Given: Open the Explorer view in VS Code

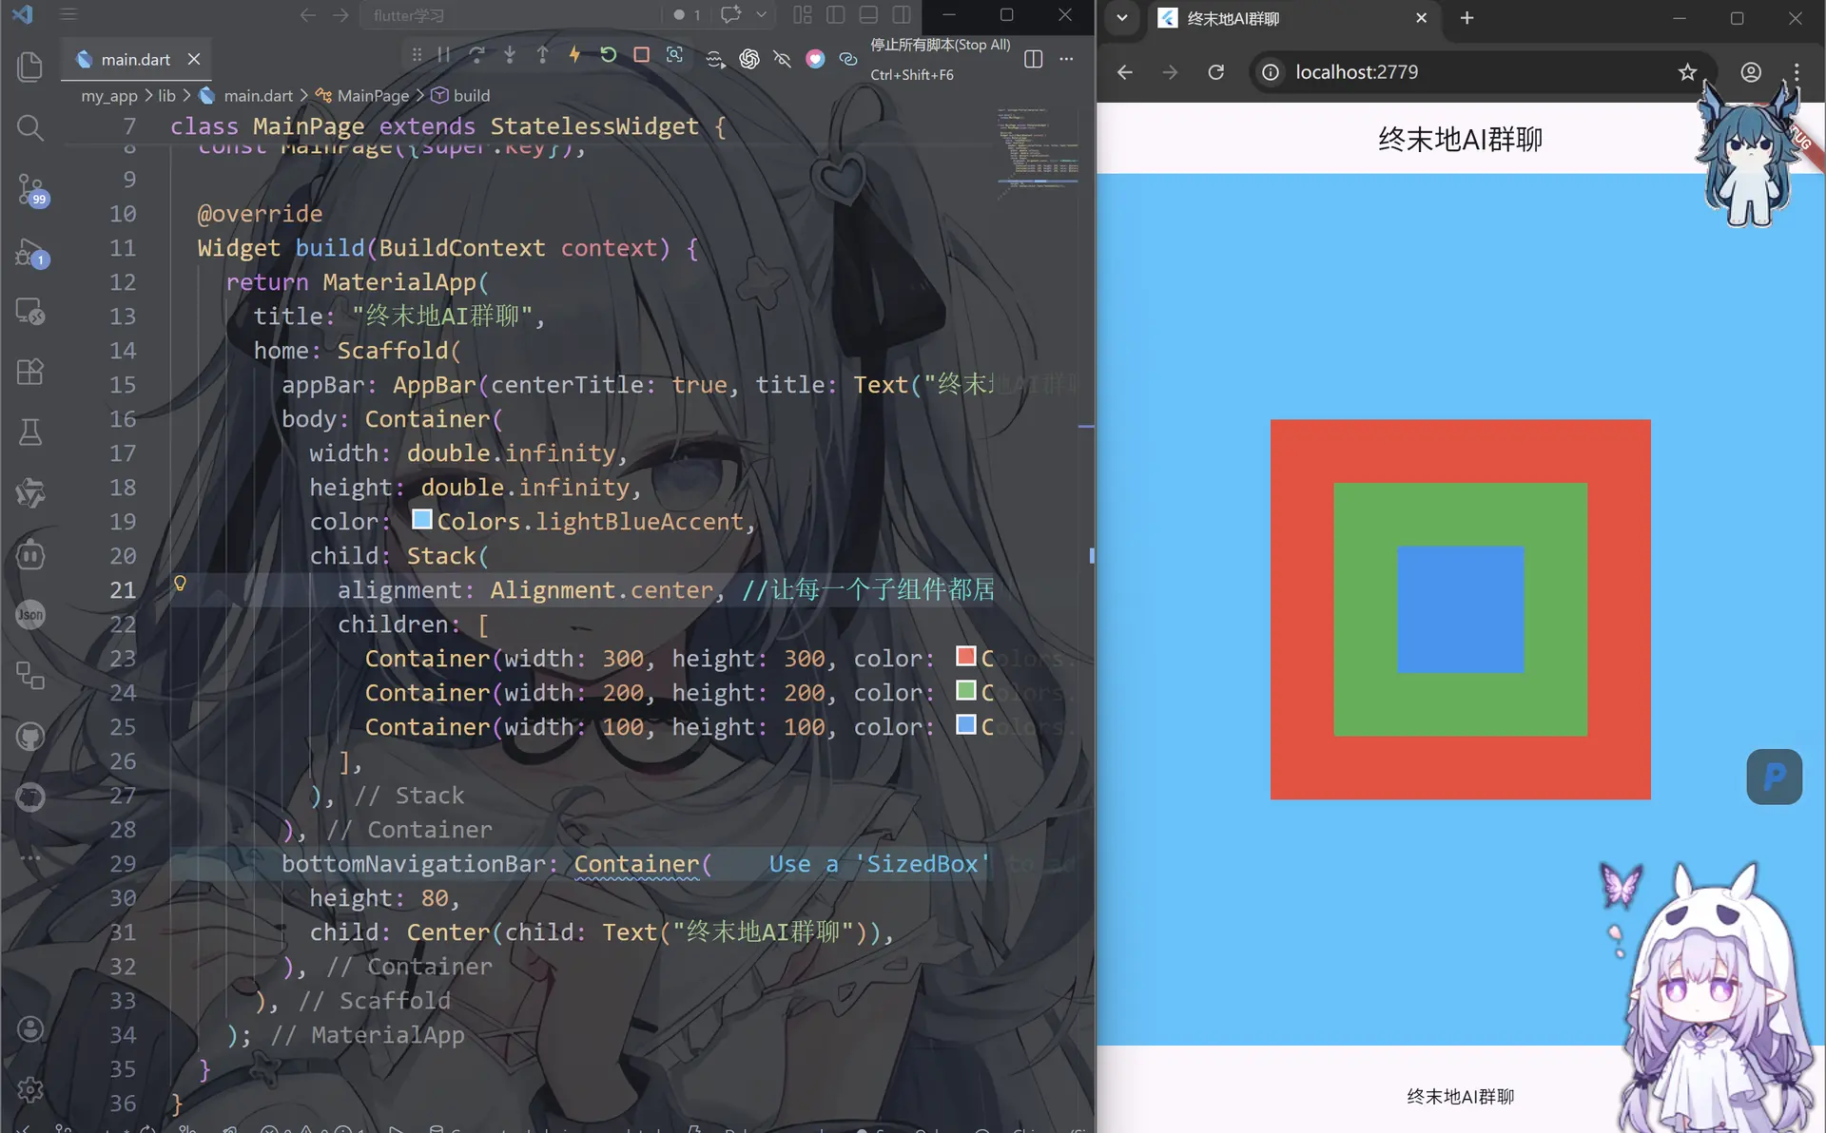Looking at the screenshot, I should tap(30, 67).
